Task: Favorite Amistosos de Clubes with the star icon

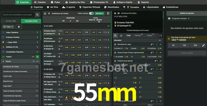Action: click(x=45, y=13)
